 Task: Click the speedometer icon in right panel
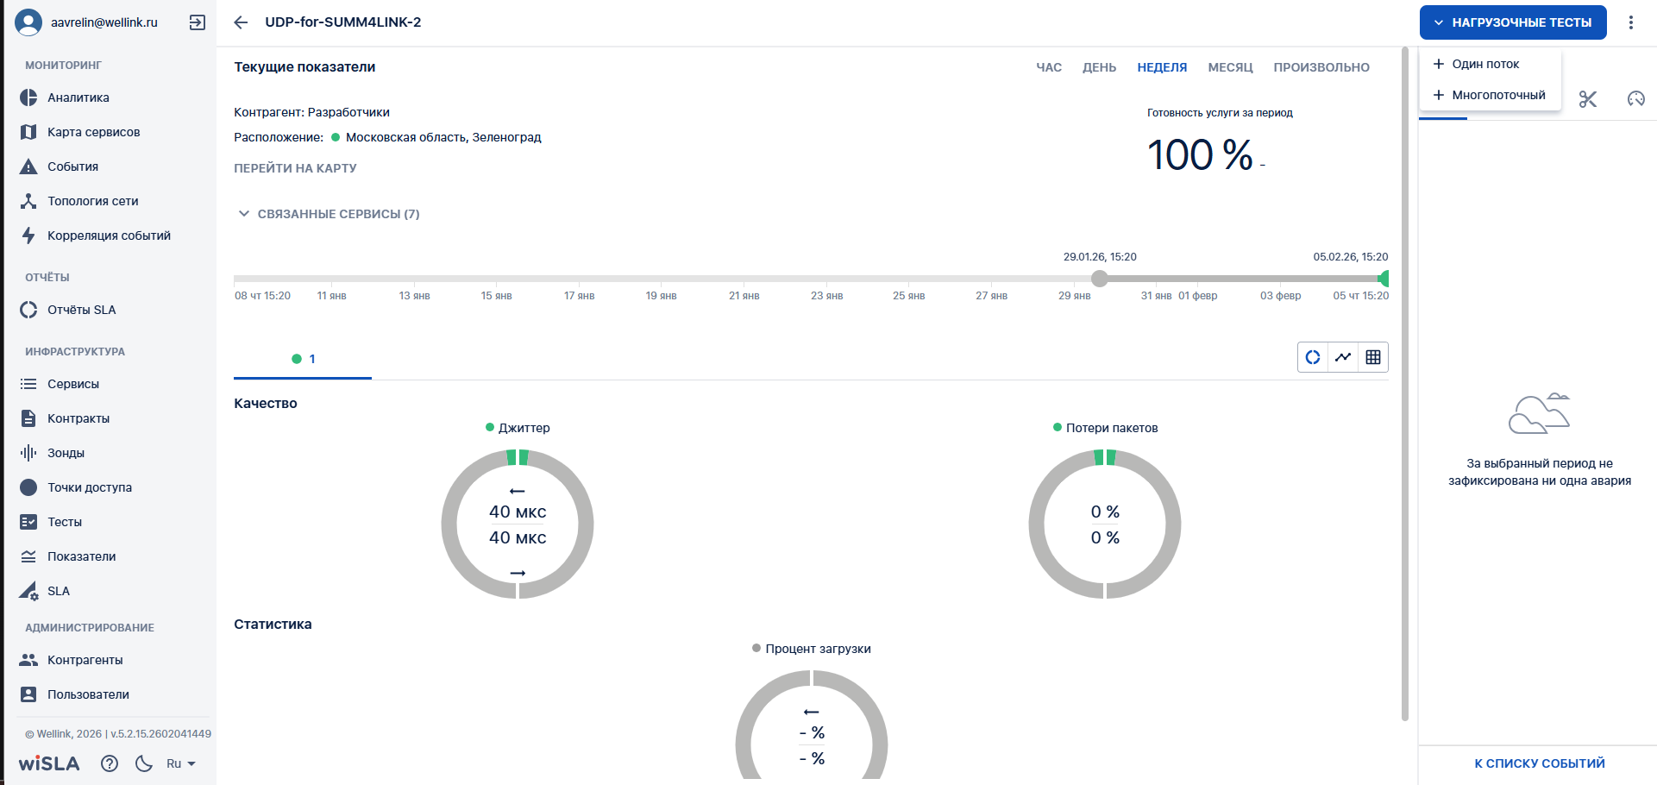[1635, 99]
